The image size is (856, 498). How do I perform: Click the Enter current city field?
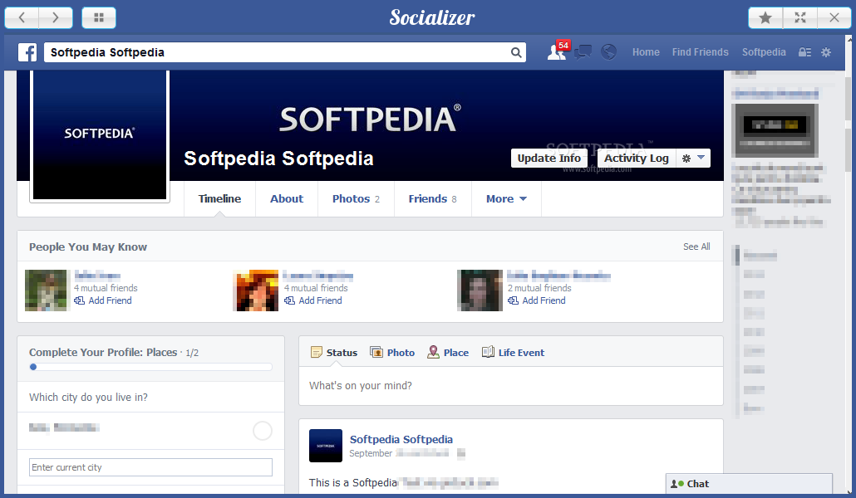coord(150,467)
